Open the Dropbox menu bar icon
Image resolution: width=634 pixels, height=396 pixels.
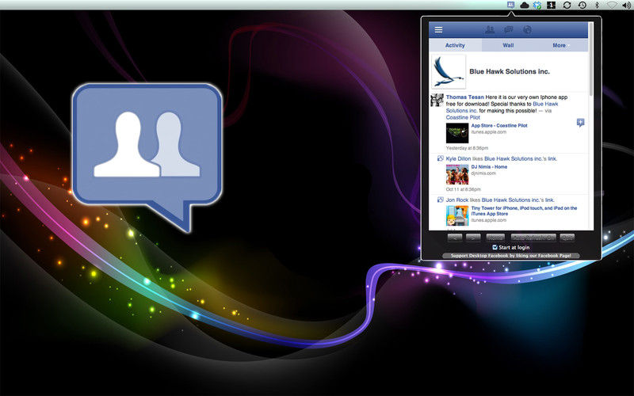click(537, 6)
